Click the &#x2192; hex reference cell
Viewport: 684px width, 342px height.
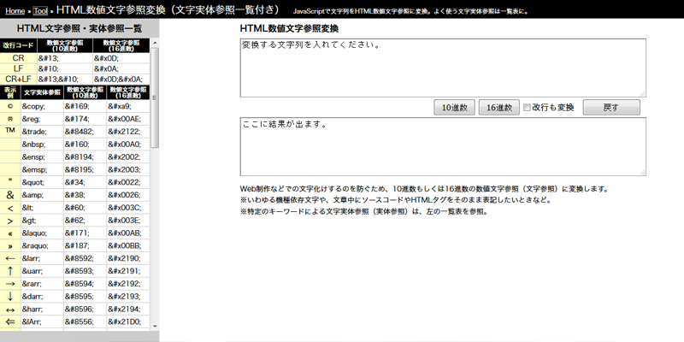tap(127, 284)
